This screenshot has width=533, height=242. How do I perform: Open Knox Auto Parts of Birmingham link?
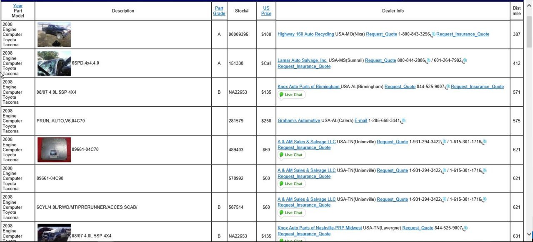(x=309, y=87)
